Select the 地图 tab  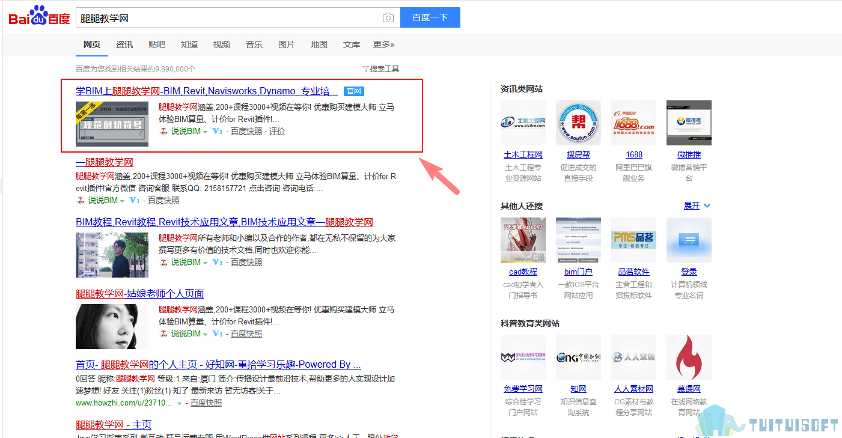[319, 44]
